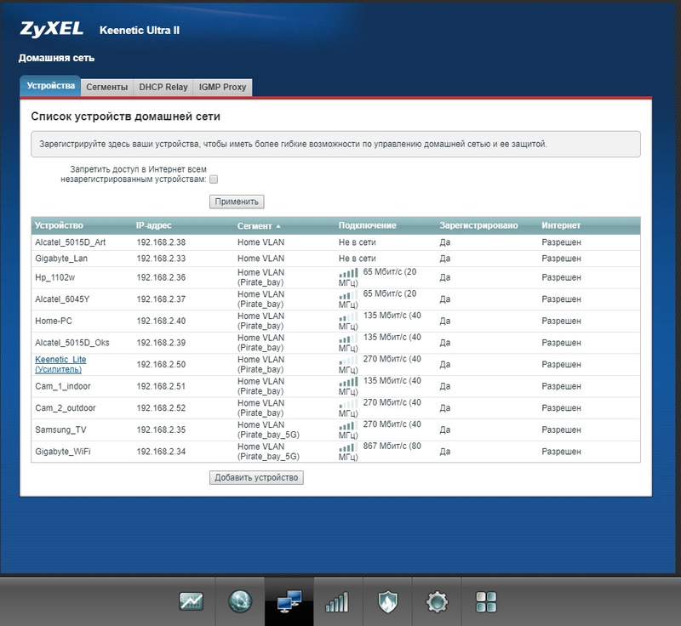Open the Internet globe icon in bottom bar
681x626 pixels.
(240, 601)
